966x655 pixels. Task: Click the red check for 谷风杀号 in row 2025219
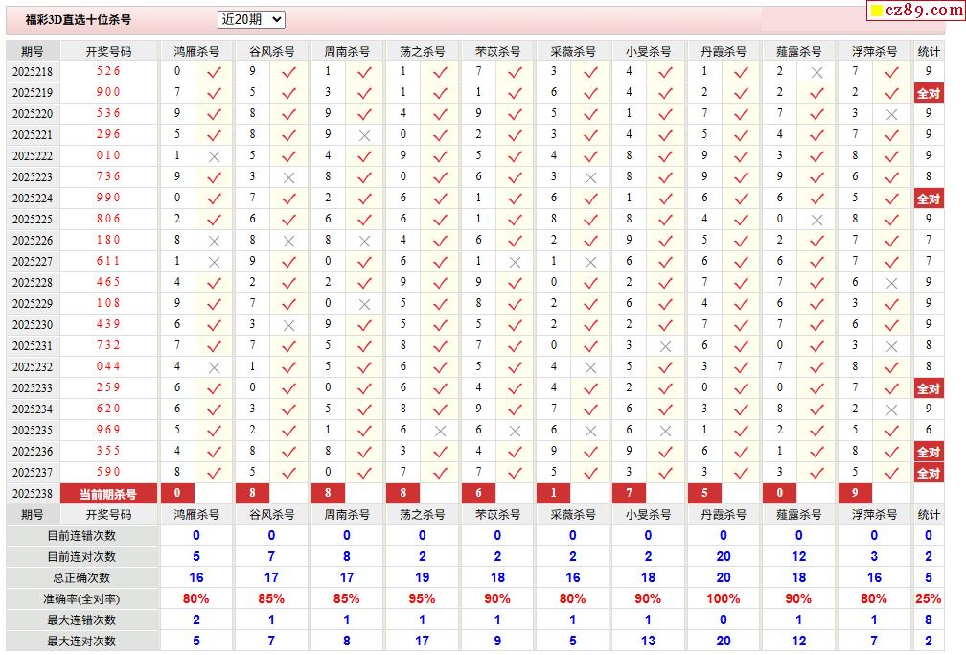coord(289,93)
